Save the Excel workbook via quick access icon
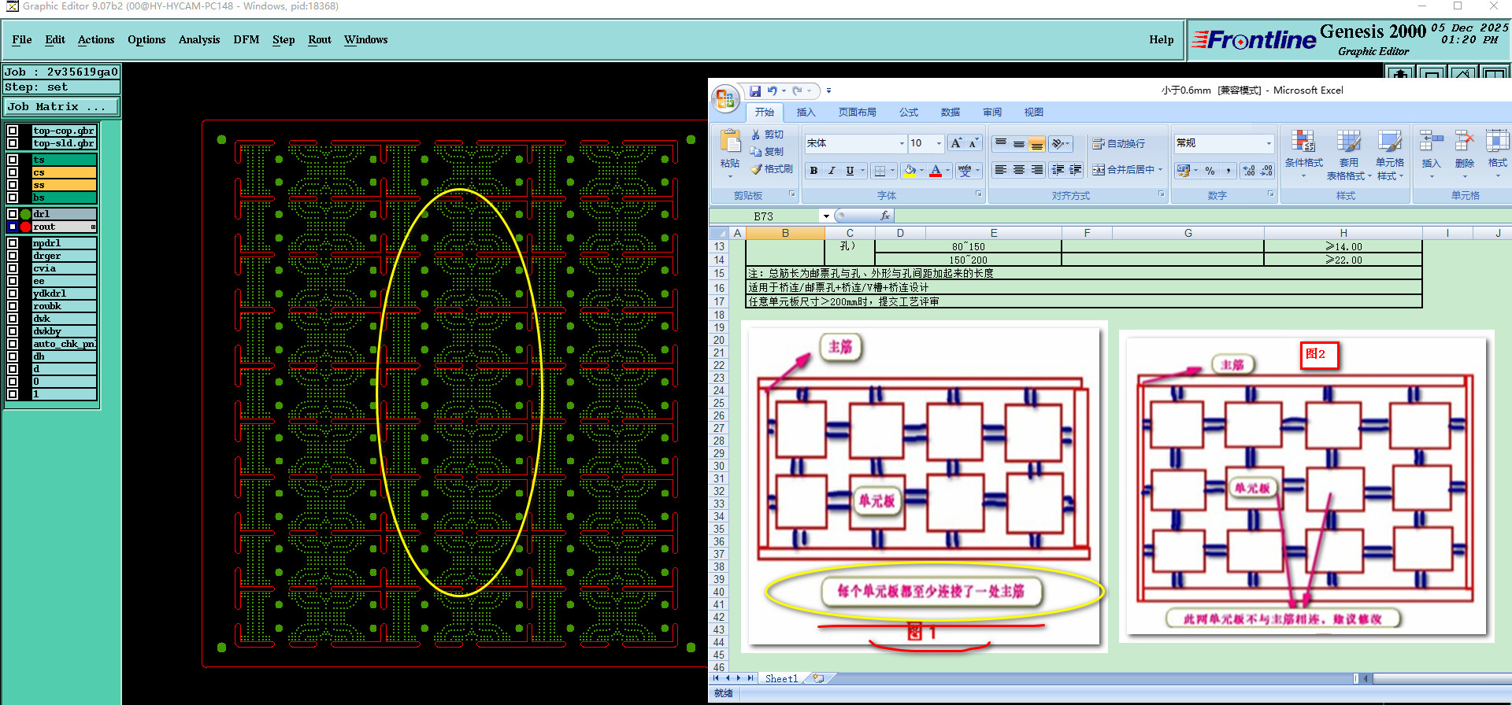The width and height of the screenshot is (1512, 705). pos(754,91)
